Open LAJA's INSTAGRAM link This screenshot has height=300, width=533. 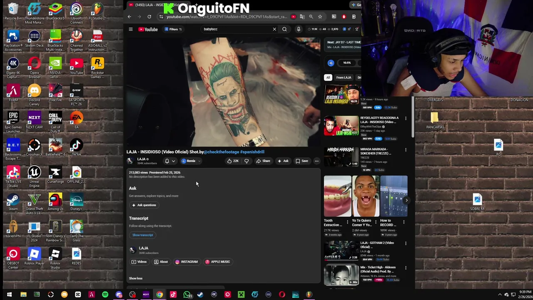[x=186, y=262]
